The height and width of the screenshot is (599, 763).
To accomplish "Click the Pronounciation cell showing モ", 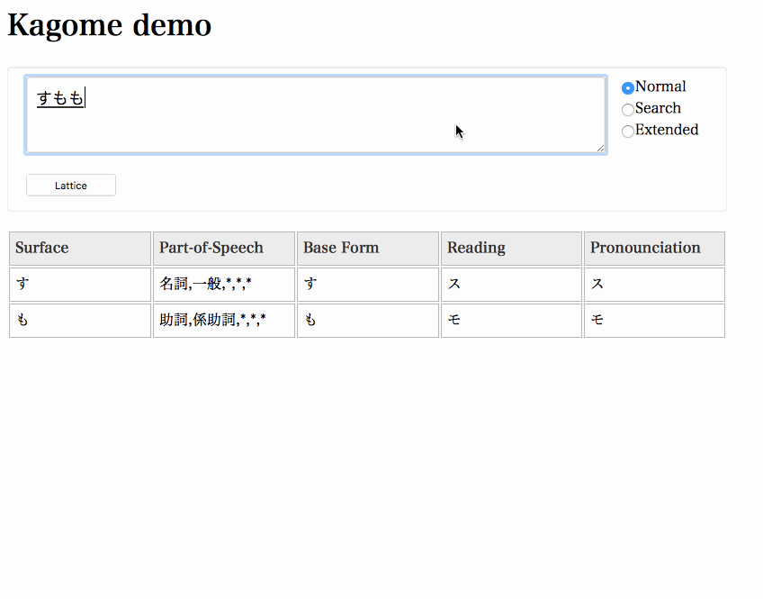I will (x=654, y=320).
